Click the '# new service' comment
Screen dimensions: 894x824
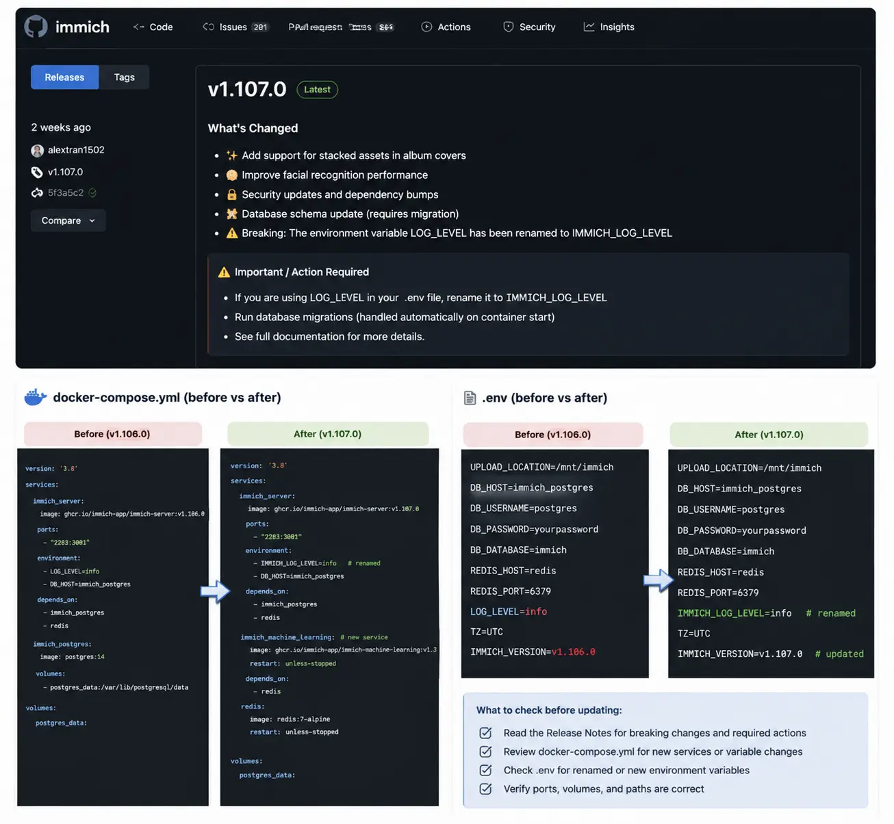(x=364, y=637)
